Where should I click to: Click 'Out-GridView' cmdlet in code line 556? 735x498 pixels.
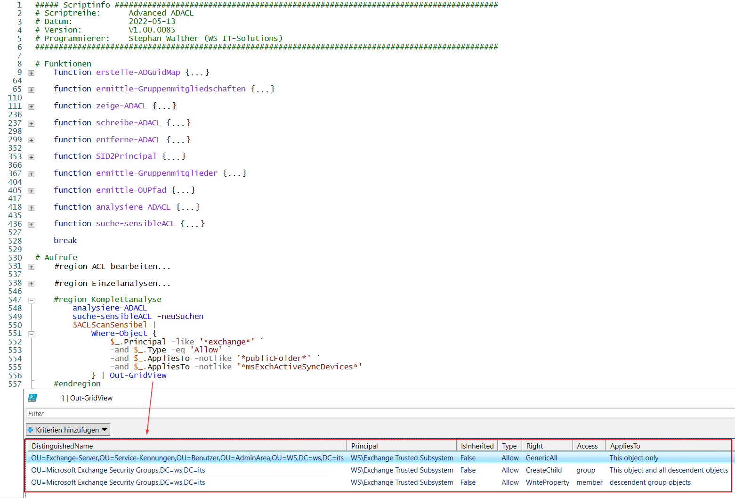[x=138, y=375]
